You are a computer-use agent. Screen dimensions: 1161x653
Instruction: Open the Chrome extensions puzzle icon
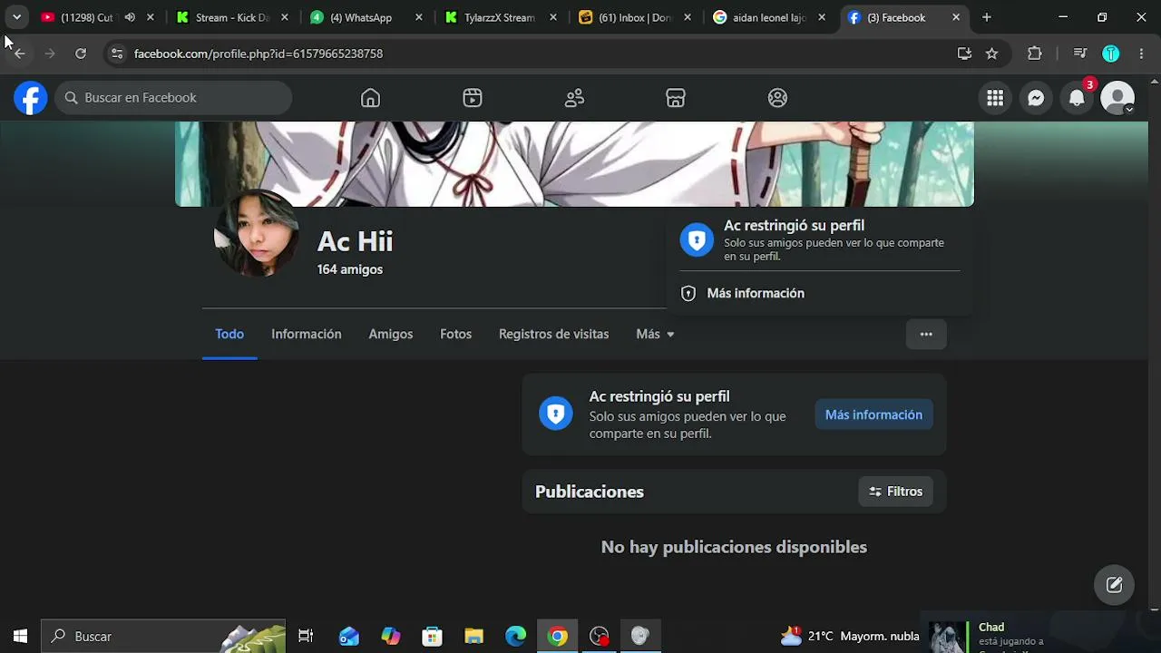[x=1035, y=54]
